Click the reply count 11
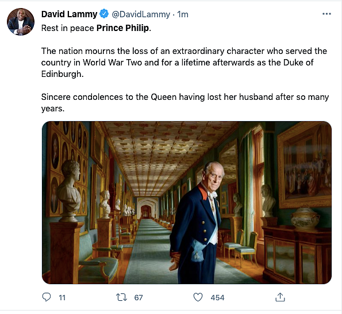This screenshot has height=314, width=342. (62, 297)
